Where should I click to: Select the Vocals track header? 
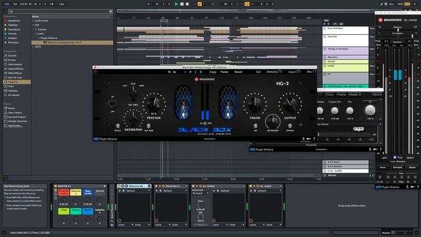click(345, 61)
